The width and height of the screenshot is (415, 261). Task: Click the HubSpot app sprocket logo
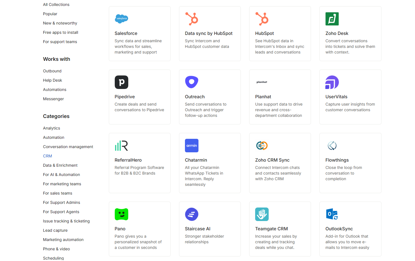(262, 19)
